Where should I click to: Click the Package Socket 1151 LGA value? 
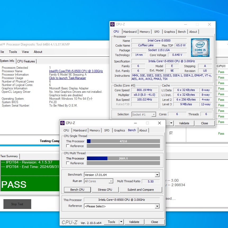click(159, 50)
